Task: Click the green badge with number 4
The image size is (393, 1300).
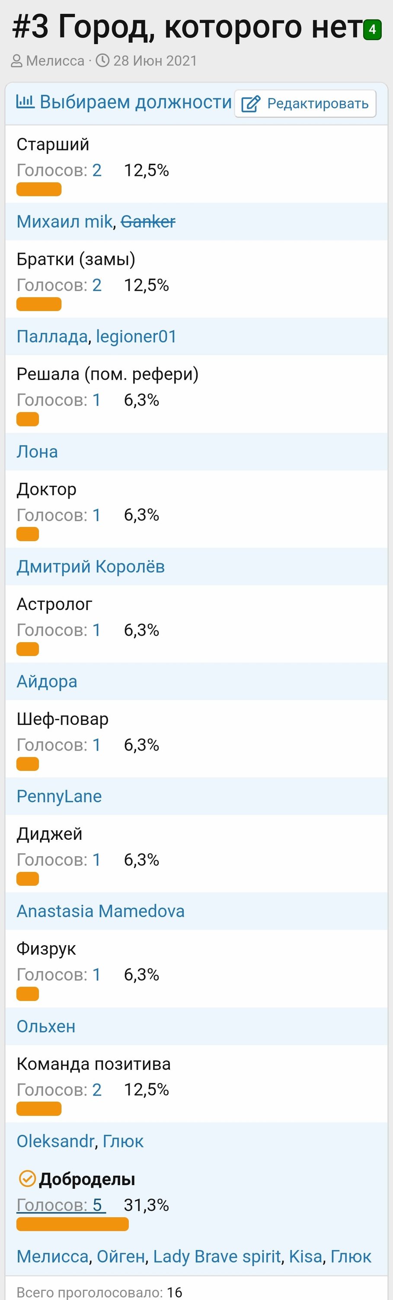Action: tap(372, 29)
